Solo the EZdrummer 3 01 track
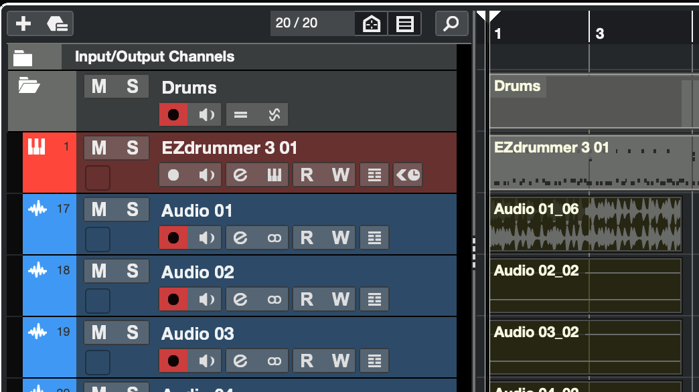The width and height of the screenshot is (699, 392). (133, 148)
